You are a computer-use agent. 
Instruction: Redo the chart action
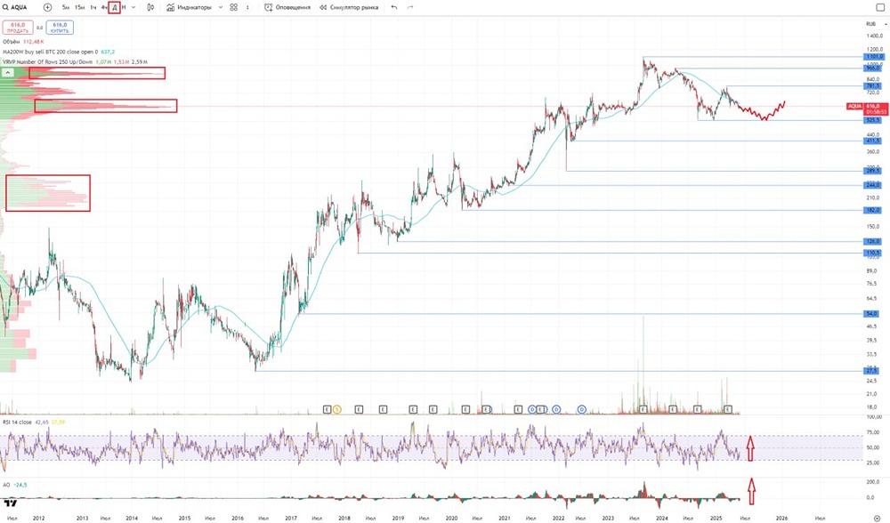click(x=409, y=7)
